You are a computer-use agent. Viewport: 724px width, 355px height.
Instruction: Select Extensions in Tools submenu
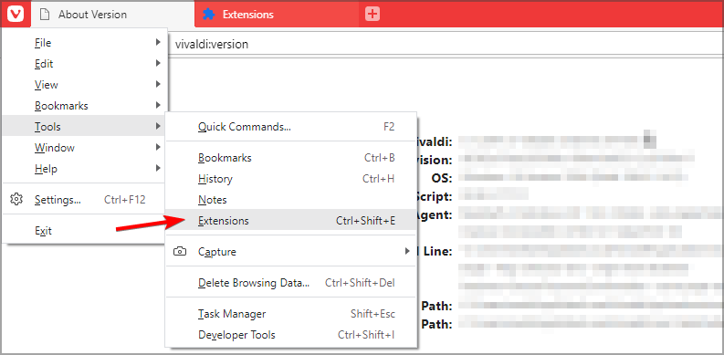coord(291,221)
